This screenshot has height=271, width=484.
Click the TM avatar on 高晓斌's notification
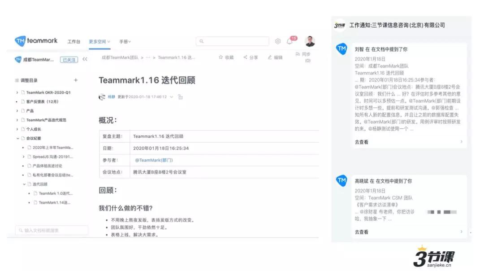[341, 180]
